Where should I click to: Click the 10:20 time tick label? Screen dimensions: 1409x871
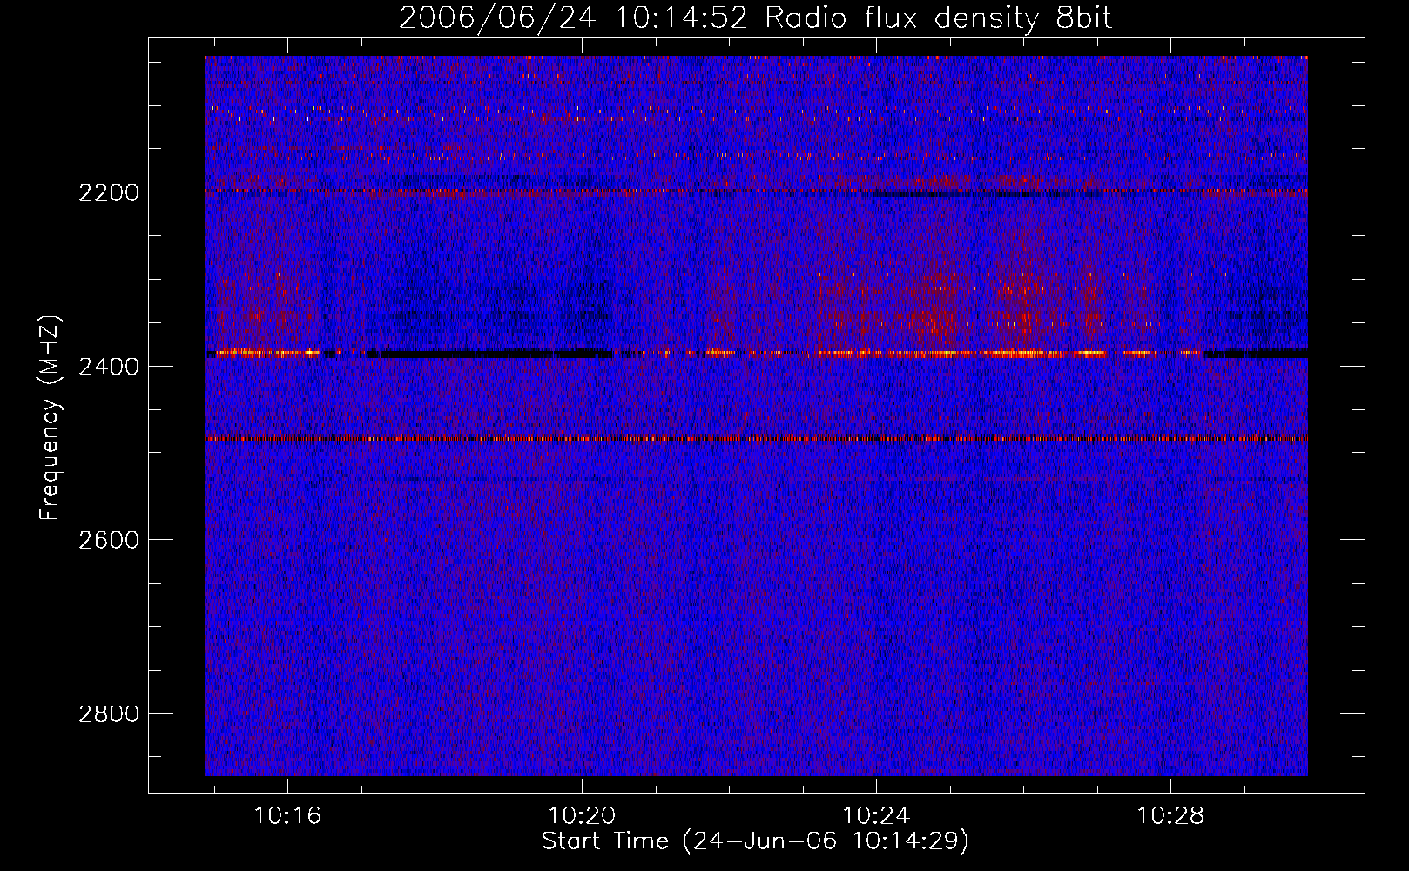[x=582, y=815]
